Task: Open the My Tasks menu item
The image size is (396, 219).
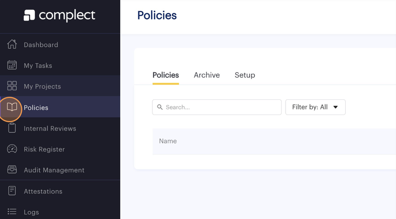Action: [38, 66]
